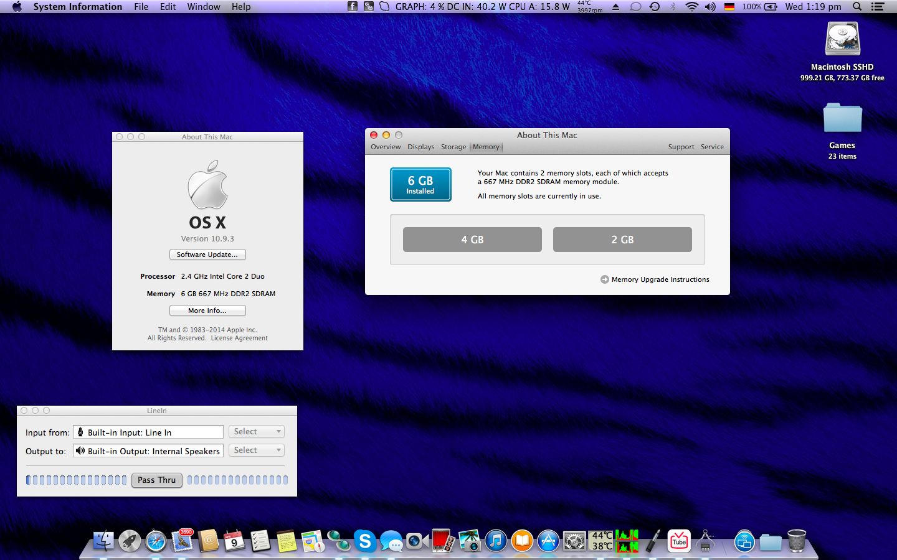Open Spotlight search magnifier
897x560 pixels.
click(x=857, y=7)
